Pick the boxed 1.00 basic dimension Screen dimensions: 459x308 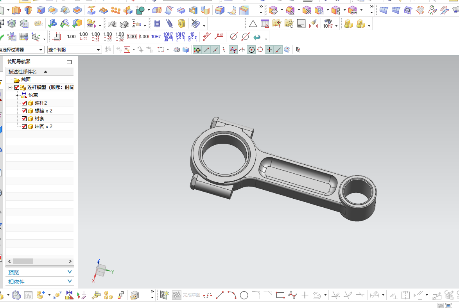pos(132,37)
